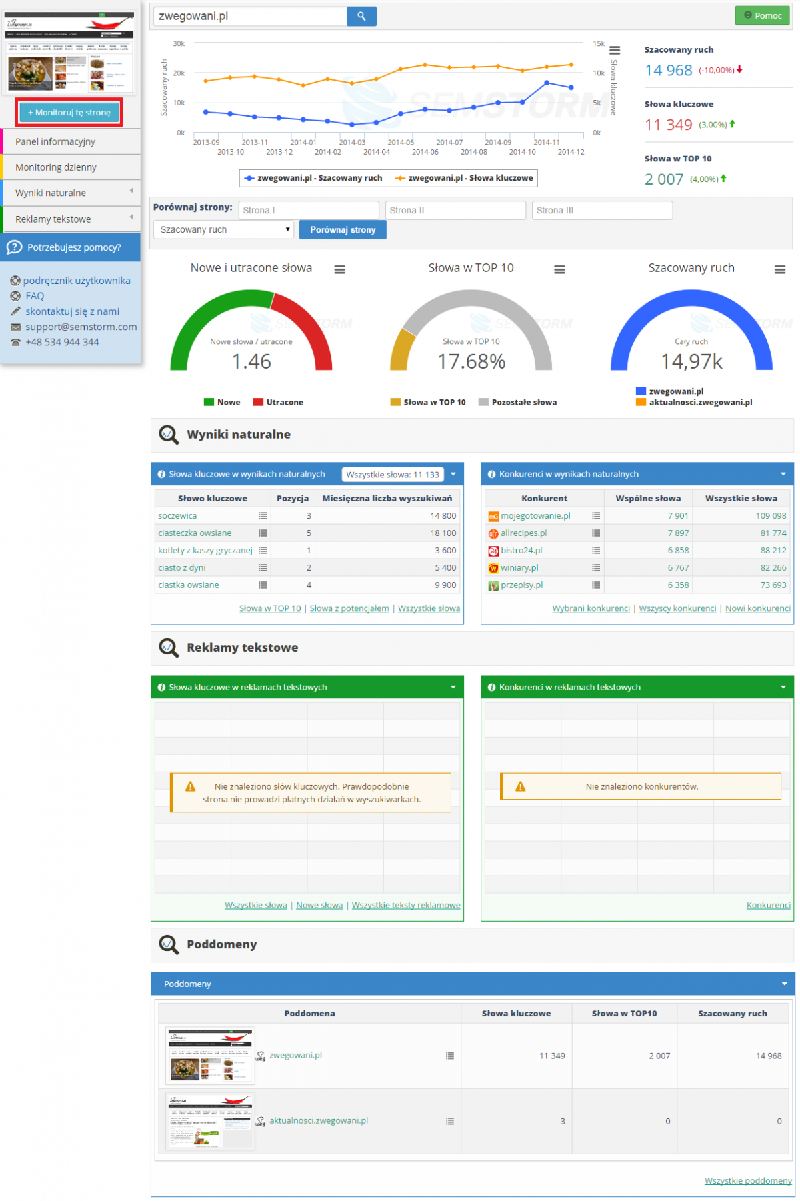
Task: Click podręcznik użytkownika link
Action: pos(77,281)
